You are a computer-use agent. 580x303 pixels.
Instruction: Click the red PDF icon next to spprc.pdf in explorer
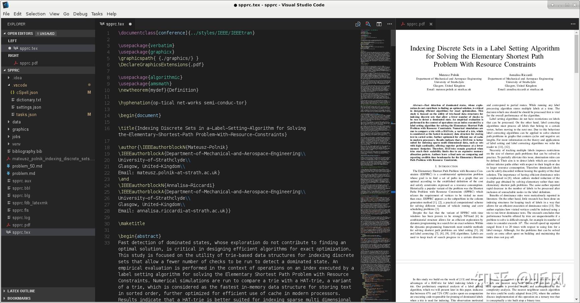click(8, 225)
